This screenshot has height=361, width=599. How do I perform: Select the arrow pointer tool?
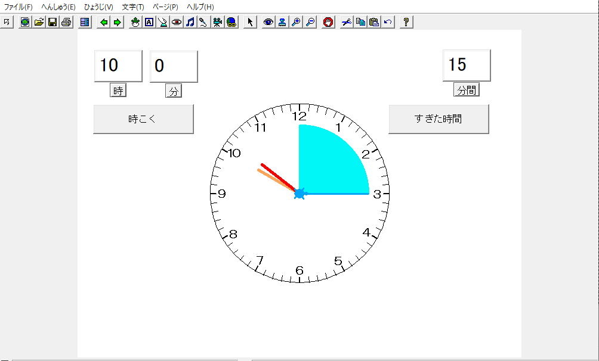coord(250,22)
